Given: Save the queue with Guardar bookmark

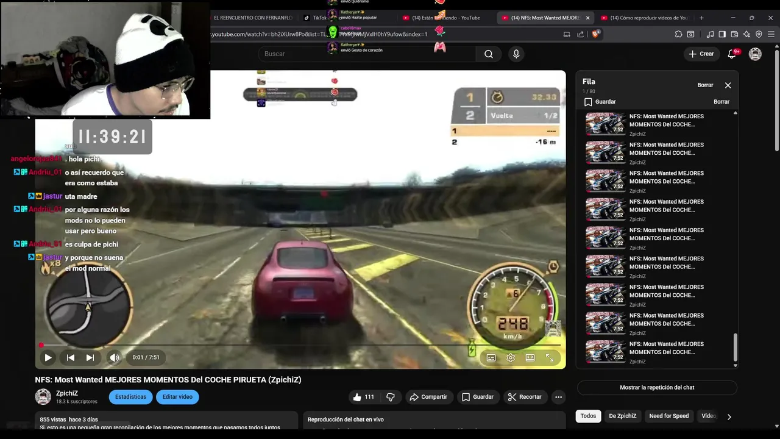Looking at the screenshot, I should point(600,102).
